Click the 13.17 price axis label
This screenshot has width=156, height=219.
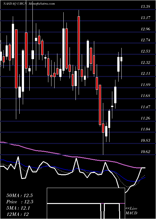[146, 18]
